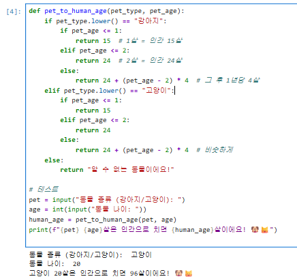Click the line 'pet = input(...)'
This screenshot has height=279, width=297.
pos(107,200)
